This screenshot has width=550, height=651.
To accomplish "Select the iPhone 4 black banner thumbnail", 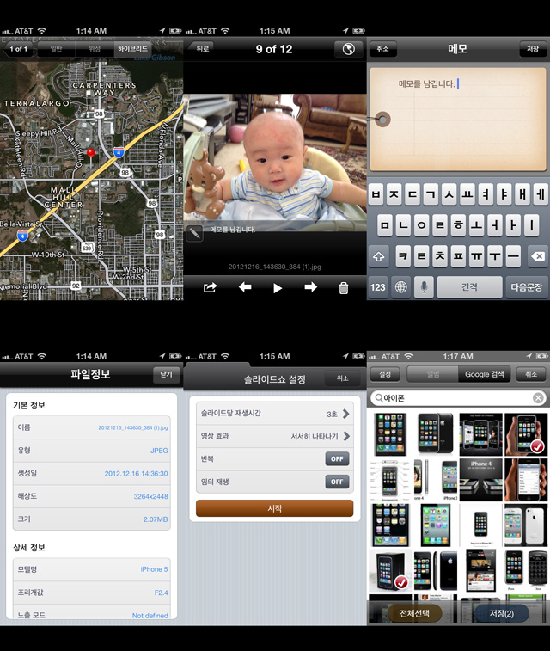I will coord(480,480).
